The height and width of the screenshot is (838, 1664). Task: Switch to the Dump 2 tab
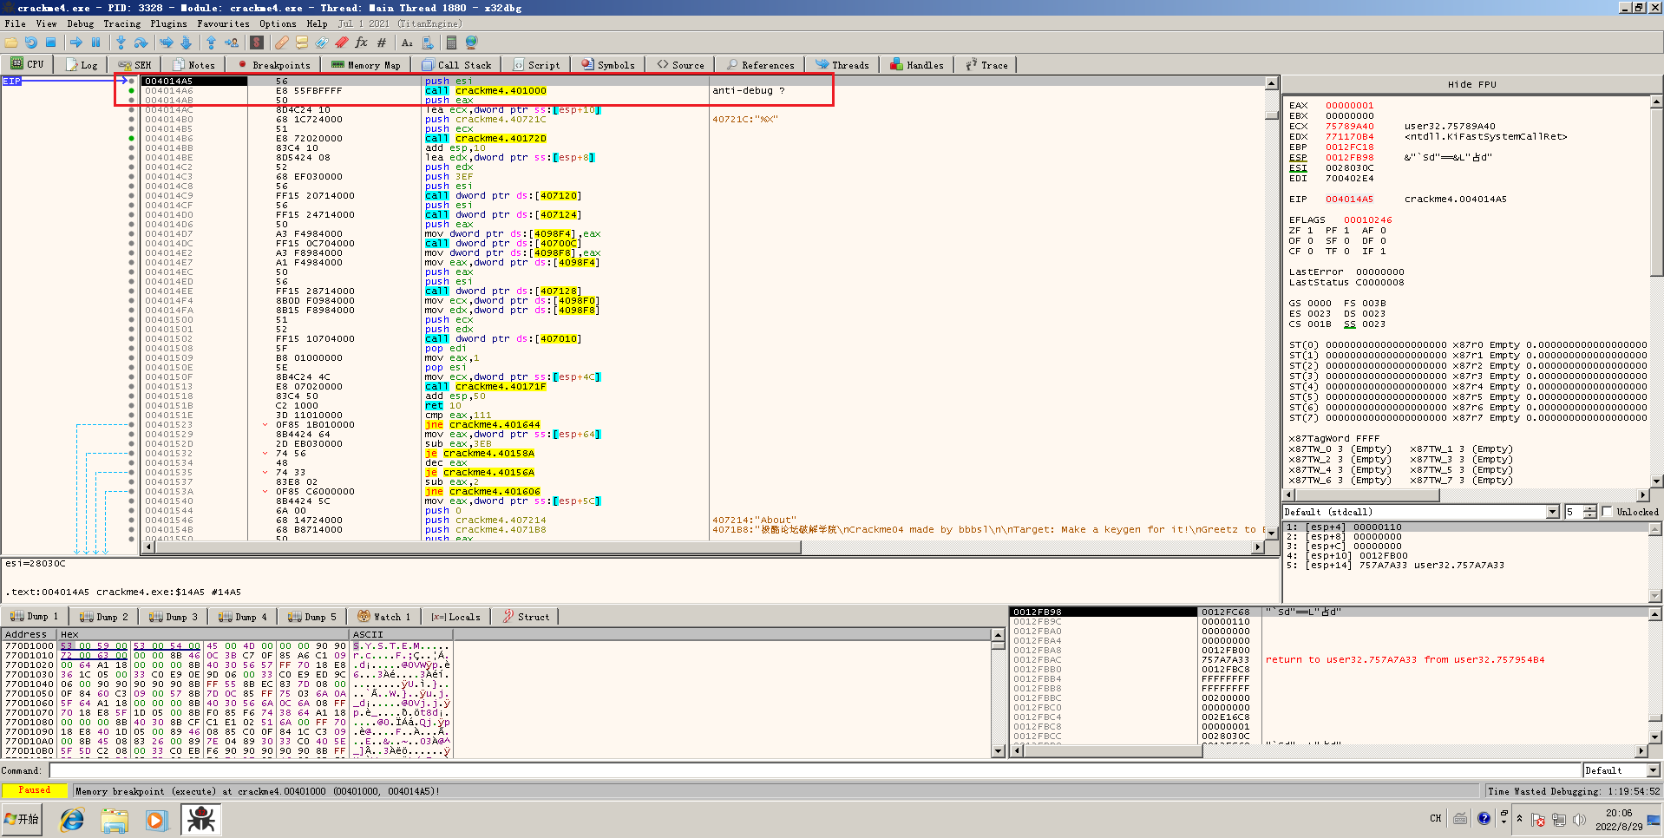point(104,617)
